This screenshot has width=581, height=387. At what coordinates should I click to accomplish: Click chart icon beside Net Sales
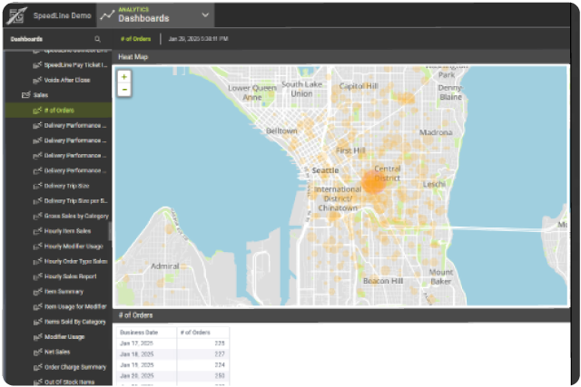(37, 352)
